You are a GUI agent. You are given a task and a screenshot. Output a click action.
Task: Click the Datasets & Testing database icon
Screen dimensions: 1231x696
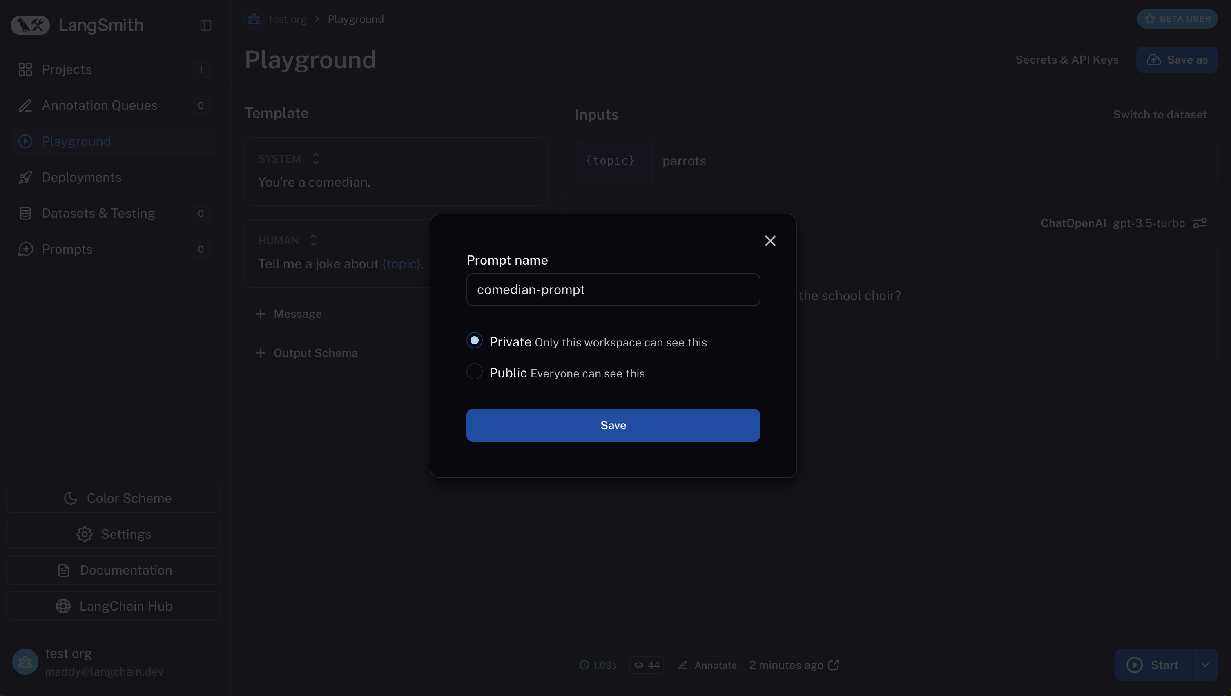25,213
